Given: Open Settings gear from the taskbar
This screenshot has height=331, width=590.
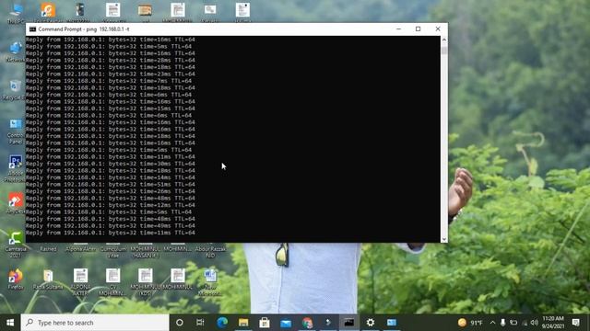Looking at the screenshot, I should [371, 323].
